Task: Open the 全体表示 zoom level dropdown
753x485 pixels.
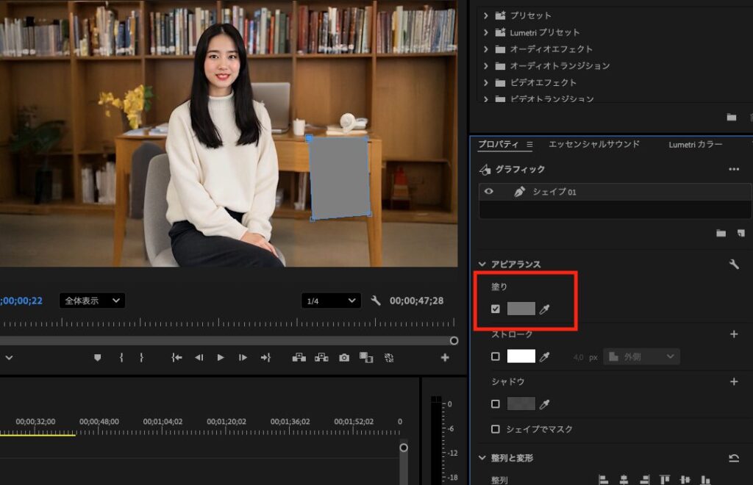Action: click(92, 301)
